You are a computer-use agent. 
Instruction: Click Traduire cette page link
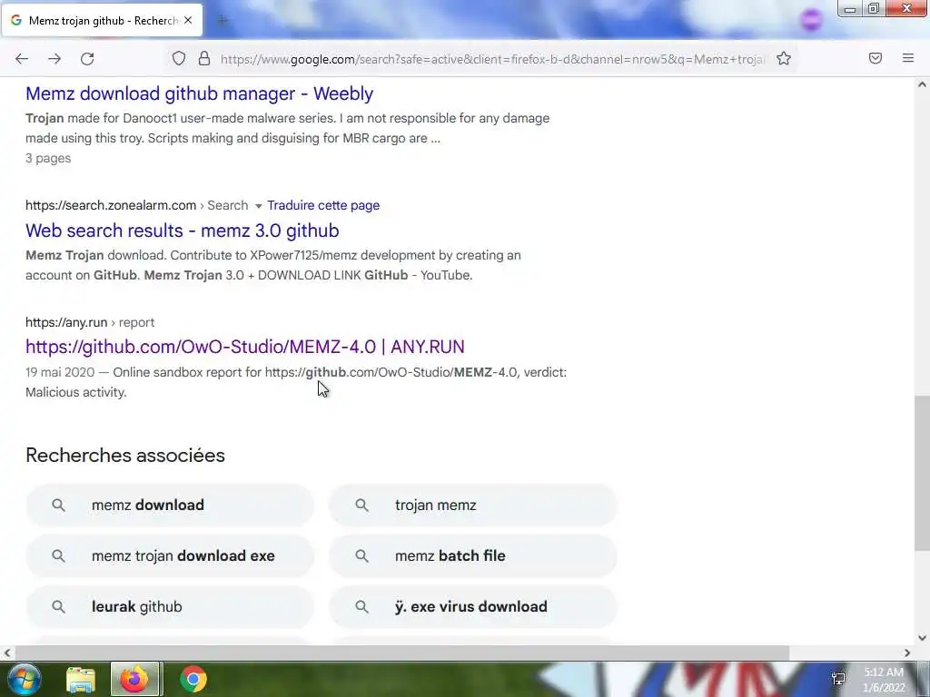[x=323, y=205]
